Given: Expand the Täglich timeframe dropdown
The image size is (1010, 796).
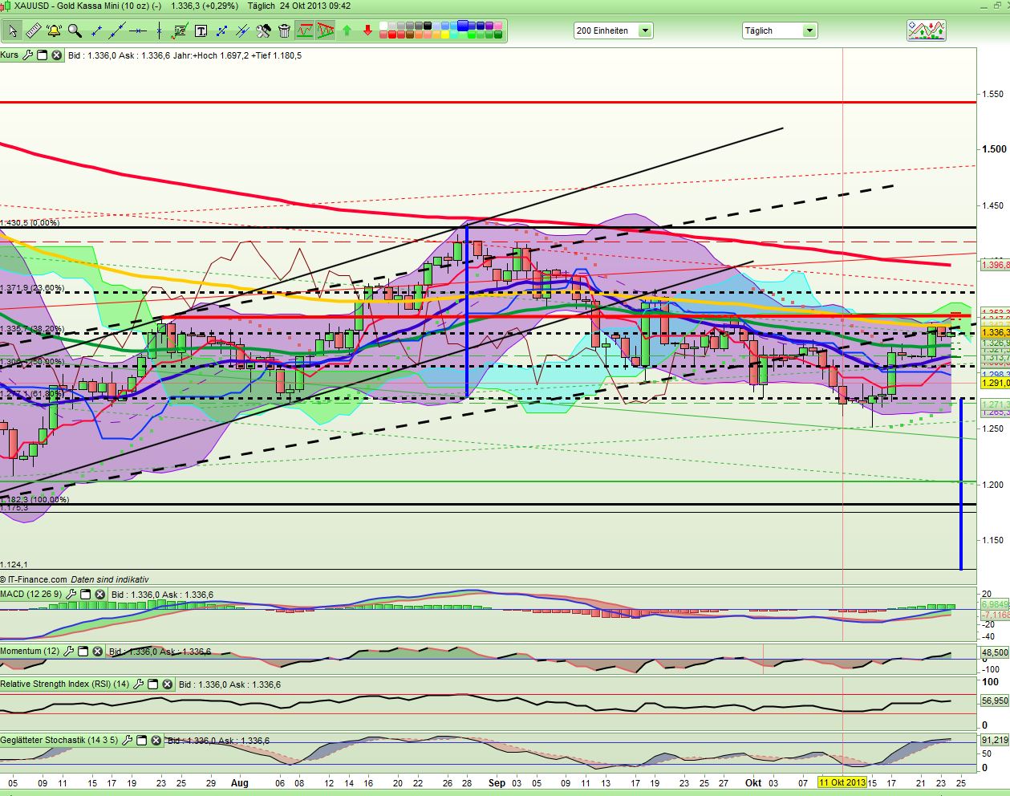Looking at the screenshot, I should click(x=809, y=30).
